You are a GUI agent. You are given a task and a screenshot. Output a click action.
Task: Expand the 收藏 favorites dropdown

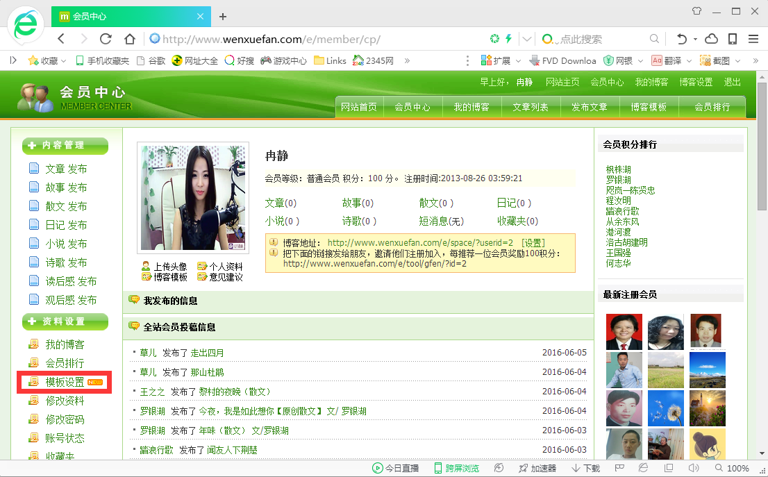click(47, 60)
